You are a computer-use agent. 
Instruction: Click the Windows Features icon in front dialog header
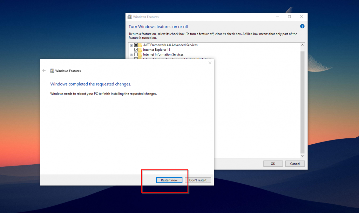tap(52, 71)
